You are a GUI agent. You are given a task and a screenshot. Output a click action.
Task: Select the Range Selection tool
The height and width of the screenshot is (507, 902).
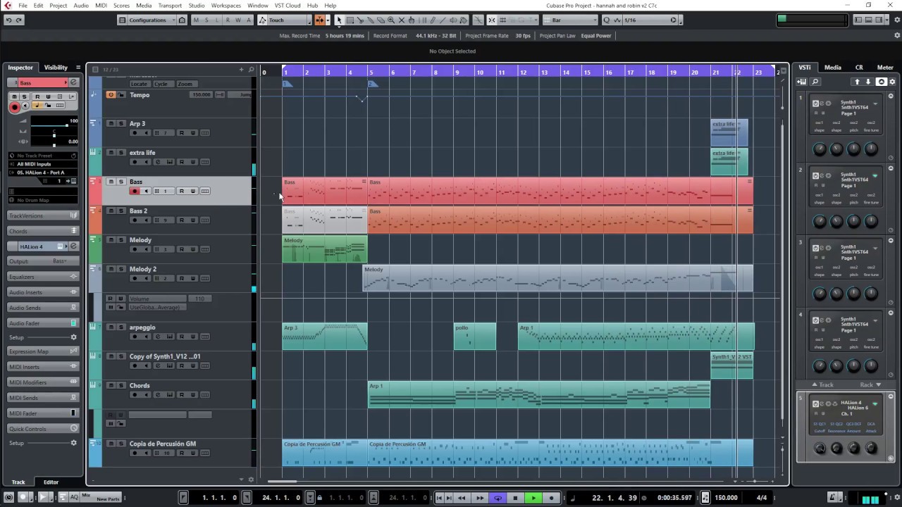[350, 20]
